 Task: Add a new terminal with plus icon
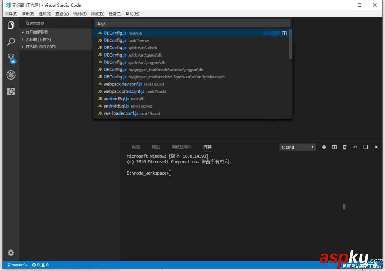pyautogui.click(x=324, y=147)
